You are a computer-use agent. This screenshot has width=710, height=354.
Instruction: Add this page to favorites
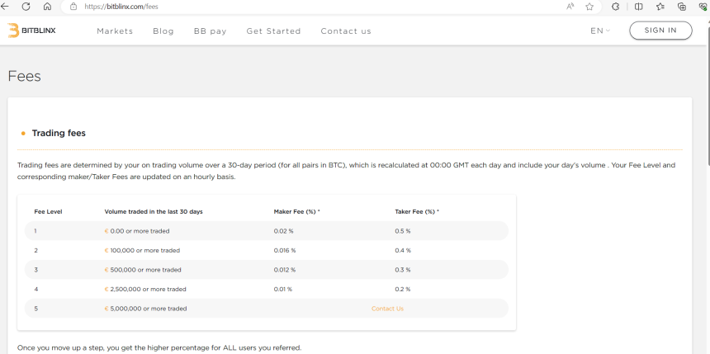[589, 7]
